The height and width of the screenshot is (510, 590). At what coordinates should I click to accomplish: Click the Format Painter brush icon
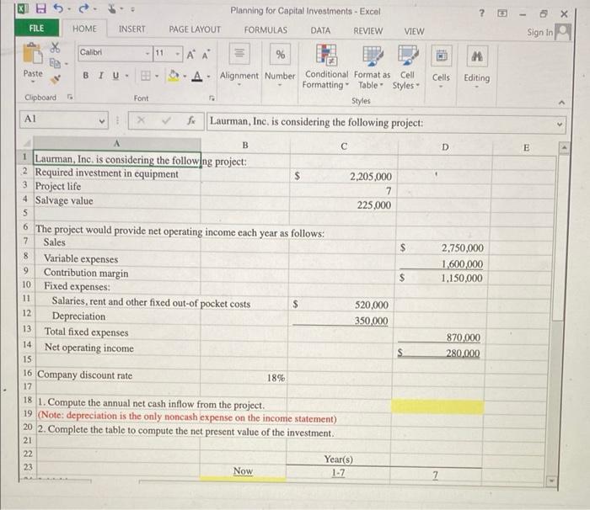[x=56, y=78]
